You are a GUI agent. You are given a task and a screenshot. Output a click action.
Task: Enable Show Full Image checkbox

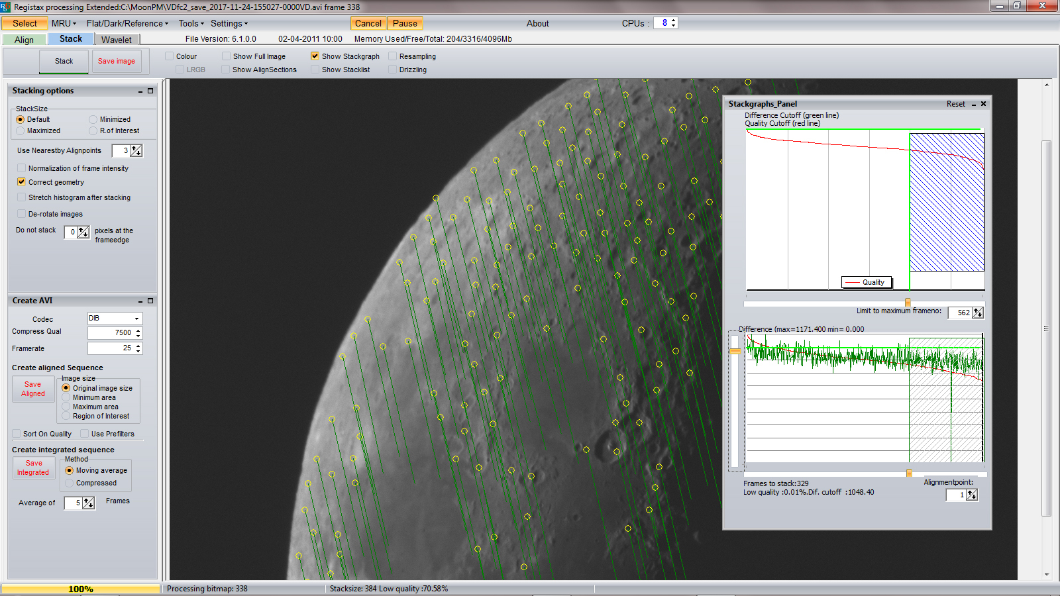point(227,56)
